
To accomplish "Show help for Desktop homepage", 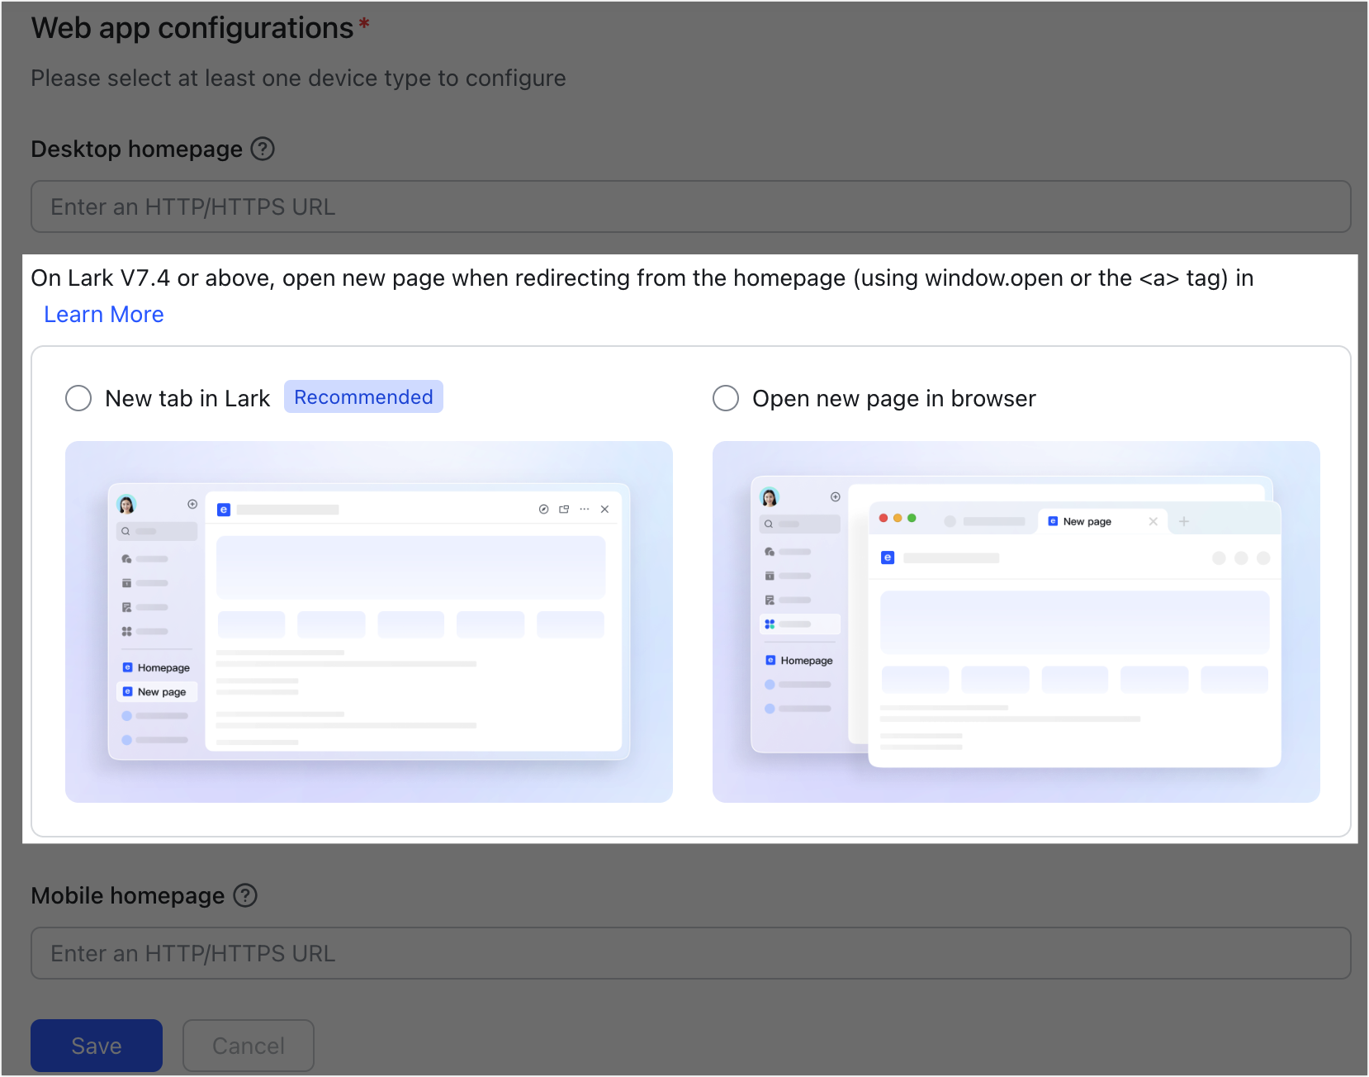I will 263,149.
